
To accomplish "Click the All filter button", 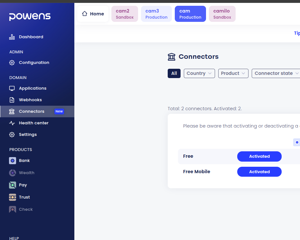I will [174, 73].
